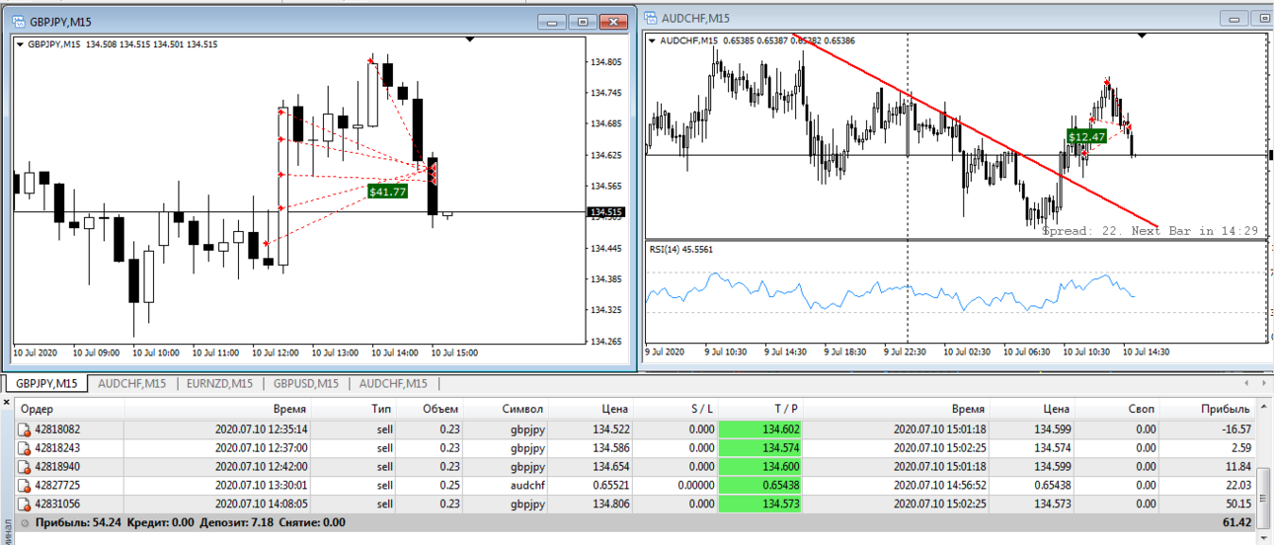Minimize the GBPJPY,M15 chart window
This screenshot has height=545, width=1274.
pos(553,21)
